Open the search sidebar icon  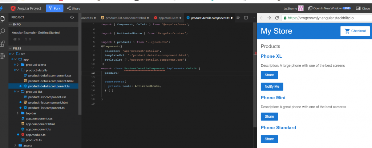click(3, 31)
